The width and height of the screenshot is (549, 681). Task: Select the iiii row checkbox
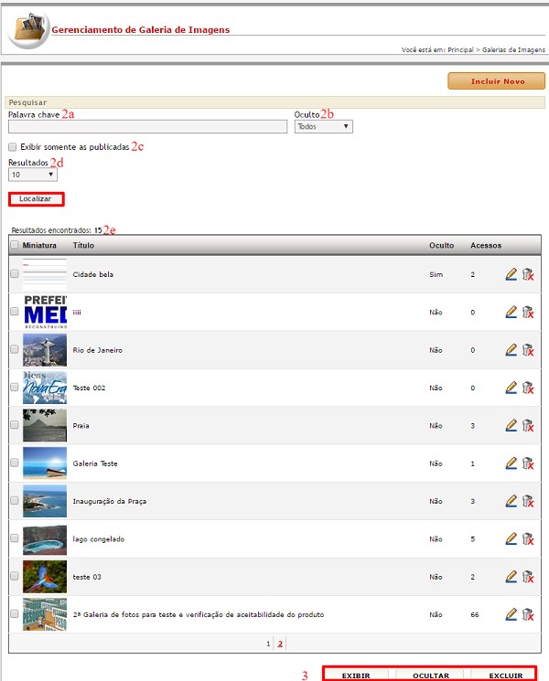coord(15,312)
